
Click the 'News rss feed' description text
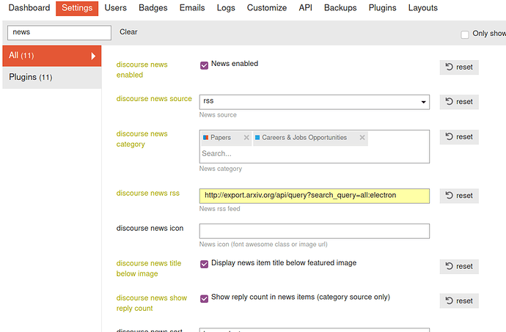(219, 209)
